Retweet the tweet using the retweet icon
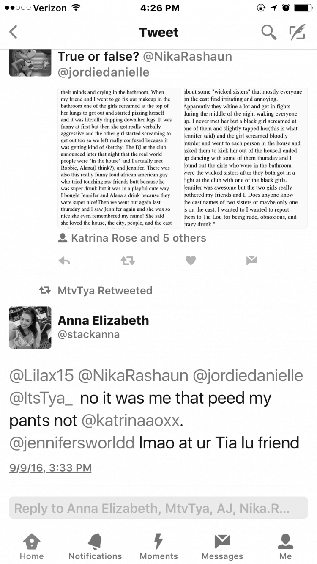The width and height of the screenshot is (317, 564). (x=128, y=261)
